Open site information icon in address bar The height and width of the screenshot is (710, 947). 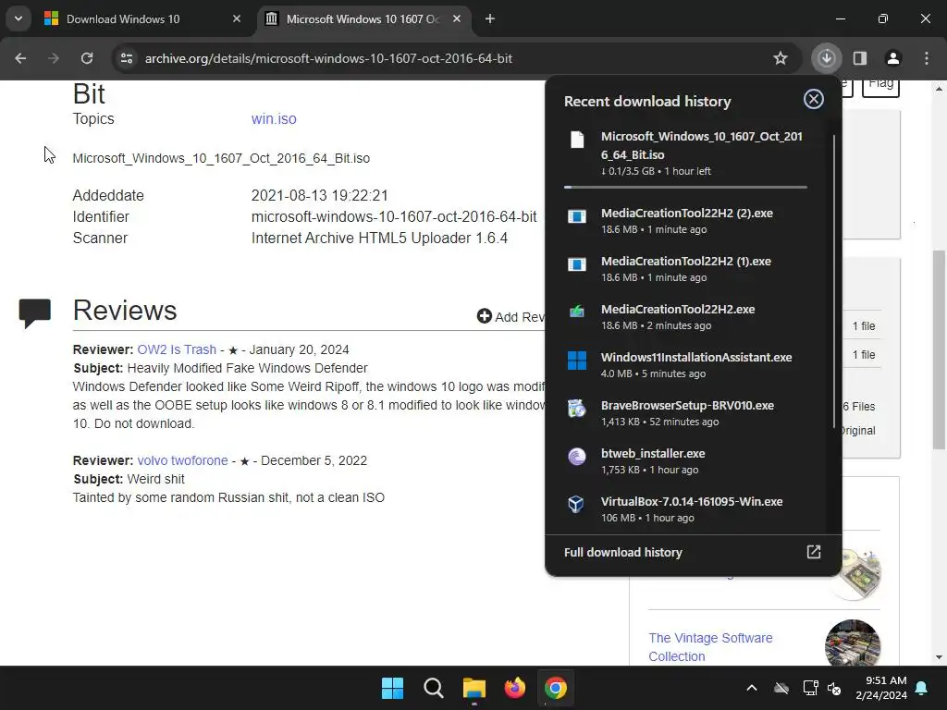(x=127, y=58)
